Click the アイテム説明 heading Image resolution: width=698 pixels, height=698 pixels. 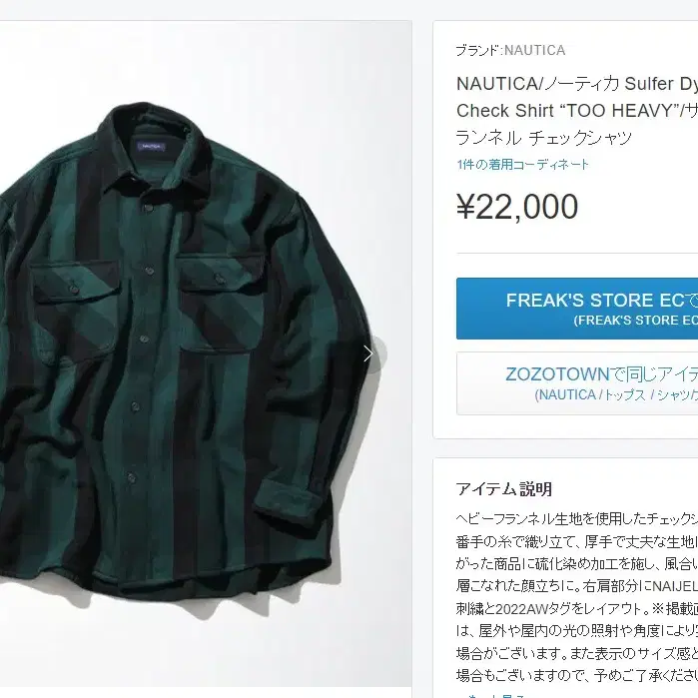[504, 489]
